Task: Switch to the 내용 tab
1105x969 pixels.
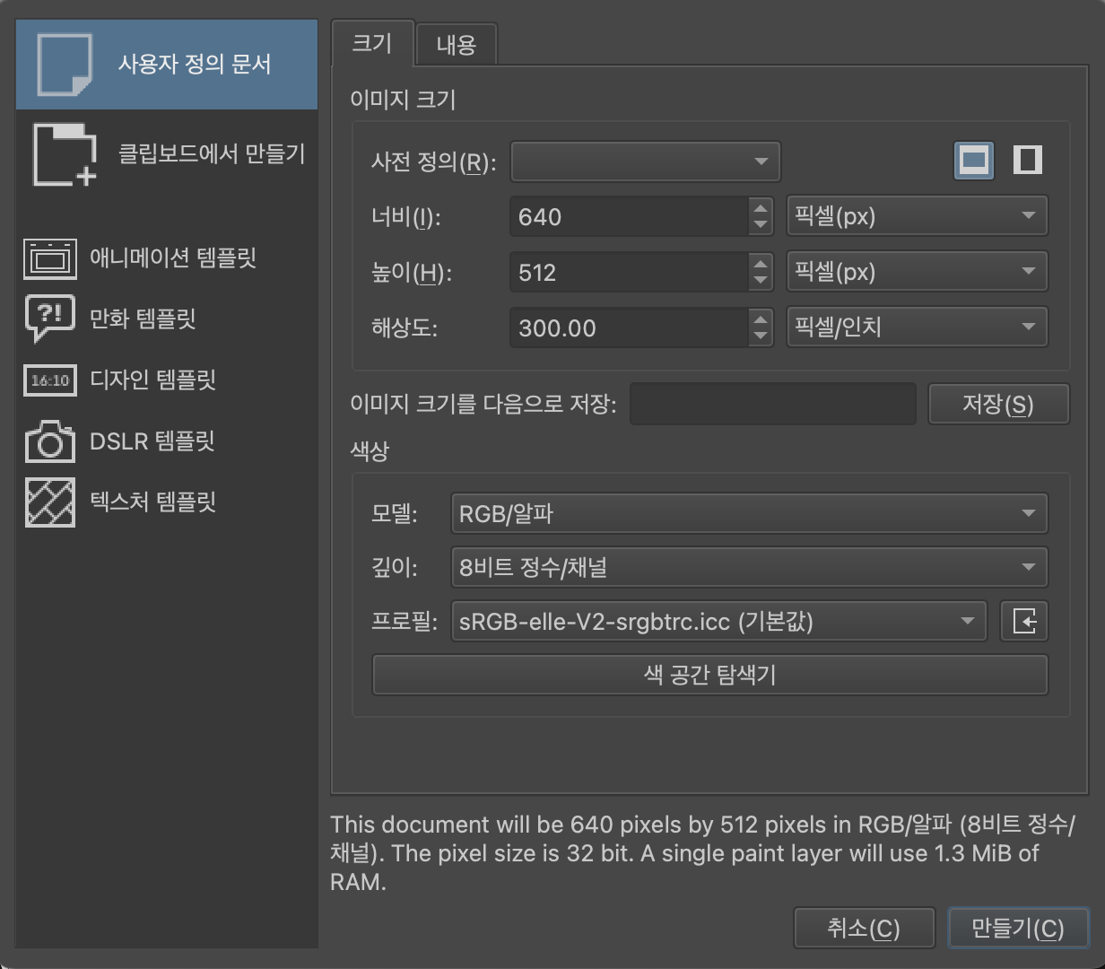Action: click(x=456, y=45)
